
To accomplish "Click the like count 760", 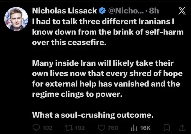I will pyautogui.click(x=113, y=128).
